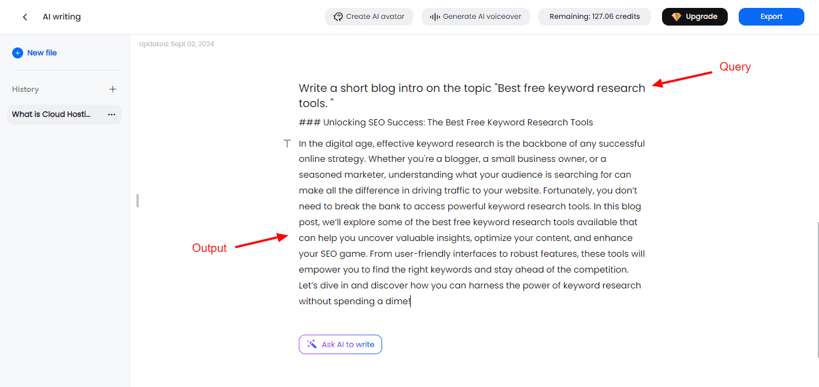The image size is (819, 387).
Task: Click the diamond icon on Upgrade button
Action: (677, 17)
